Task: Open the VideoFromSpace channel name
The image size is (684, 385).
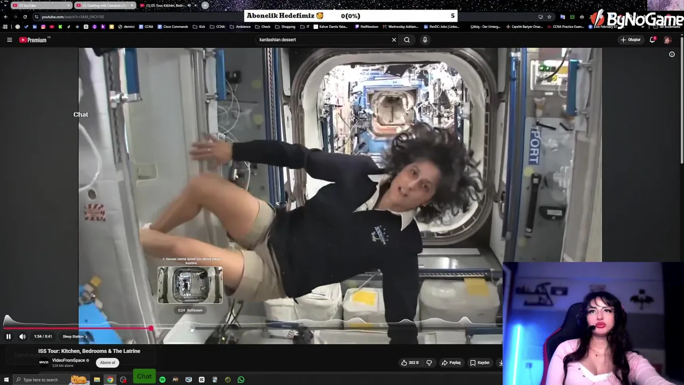Action: tap(68, 360)
